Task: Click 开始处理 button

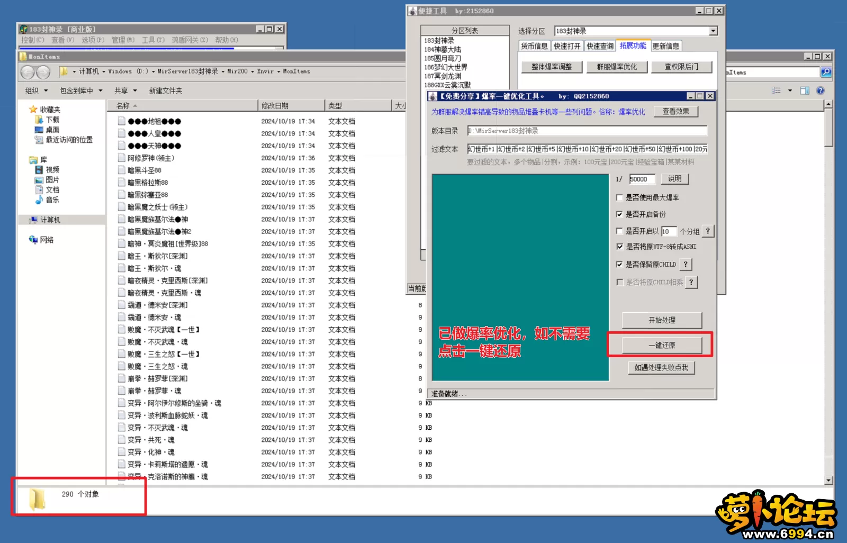Action: (x=662, y=320)
